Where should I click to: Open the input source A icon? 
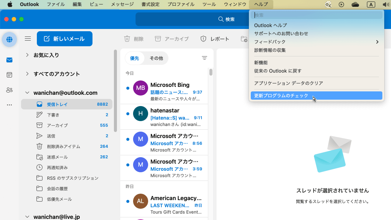pos(371,5)
